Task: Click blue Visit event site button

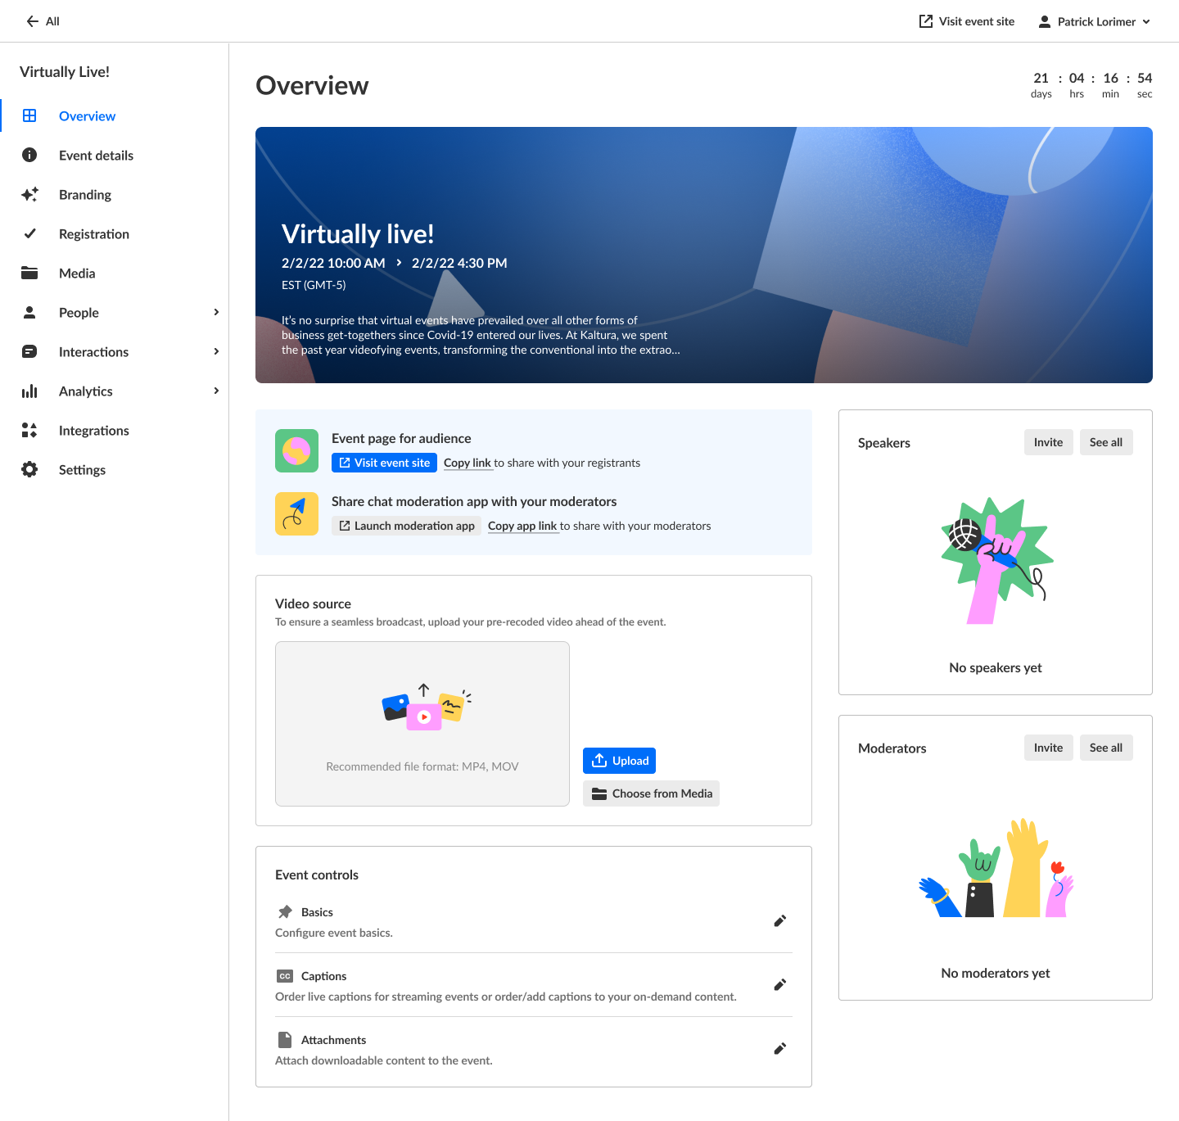Action: [384, 463]
